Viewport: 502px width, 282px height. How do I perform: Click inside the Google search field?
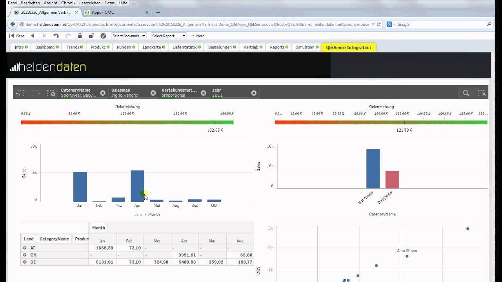pyautogui.click(x=441, y=24)
